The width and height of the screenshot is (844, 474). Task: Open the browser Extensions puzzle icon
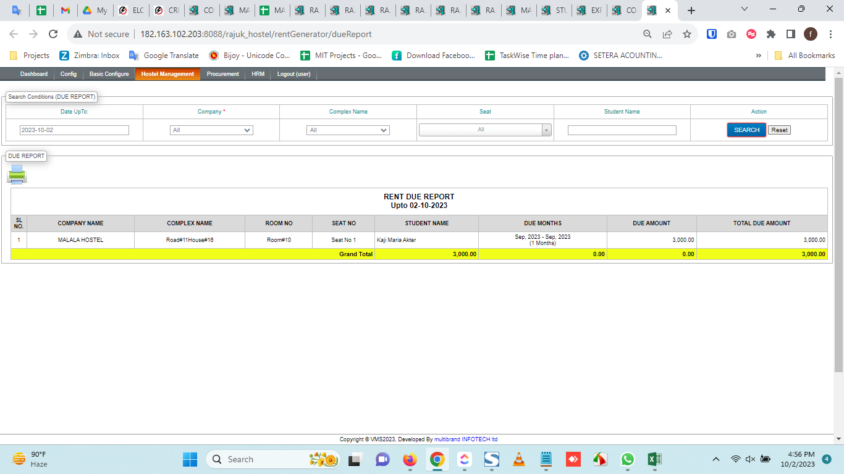click(x=770, y=34)
